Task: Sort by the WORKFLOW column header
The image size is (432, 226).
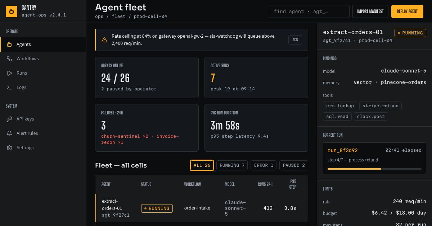Action: pos(193,184)
